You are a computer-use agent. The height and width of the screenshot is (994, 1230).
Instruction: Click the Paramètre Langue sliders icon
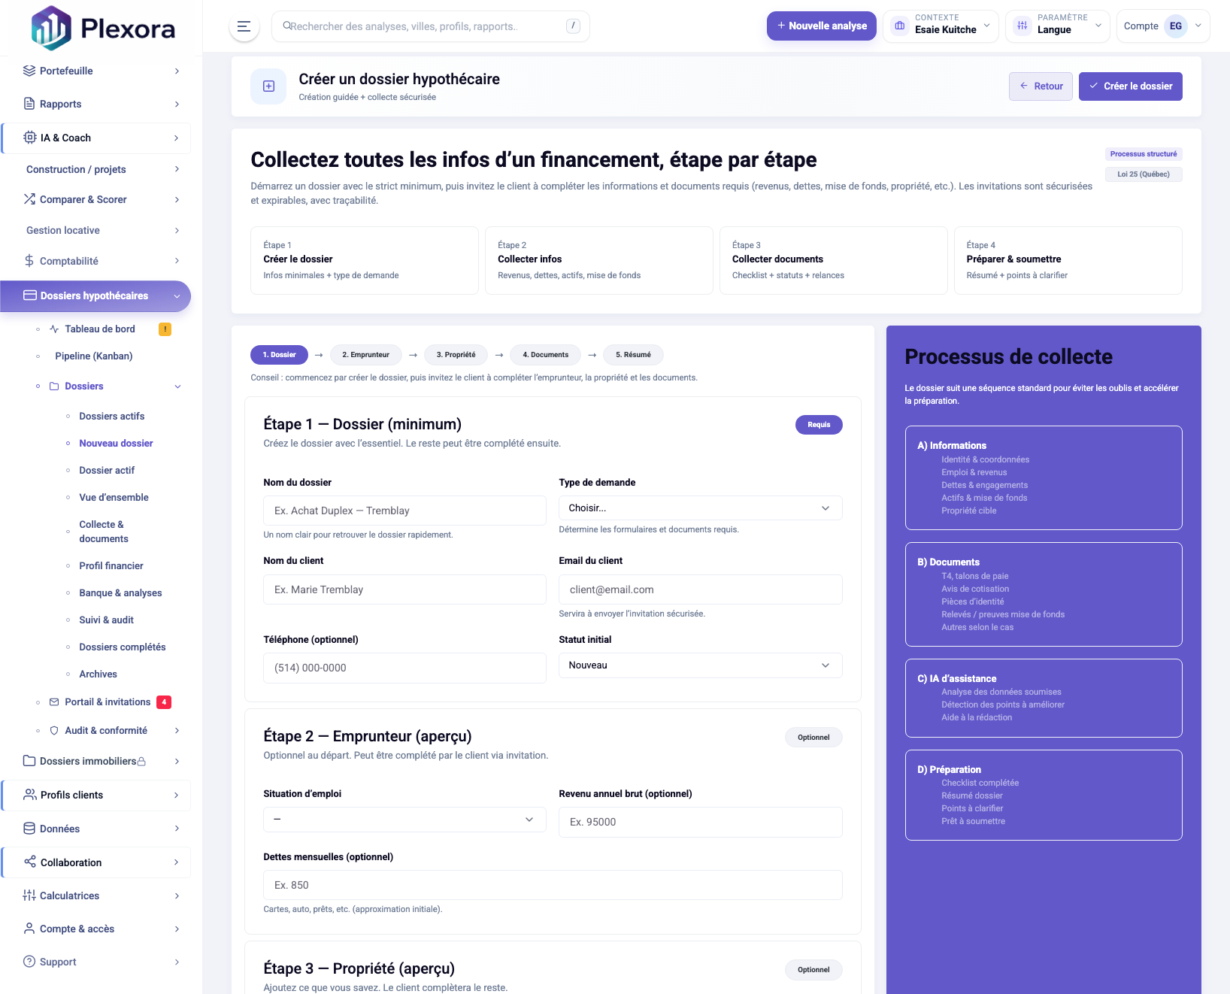coord(1022,26)
